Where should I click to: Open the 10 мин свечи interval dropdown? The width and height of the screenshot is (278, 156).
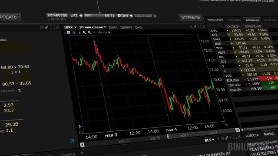(93, 27)
